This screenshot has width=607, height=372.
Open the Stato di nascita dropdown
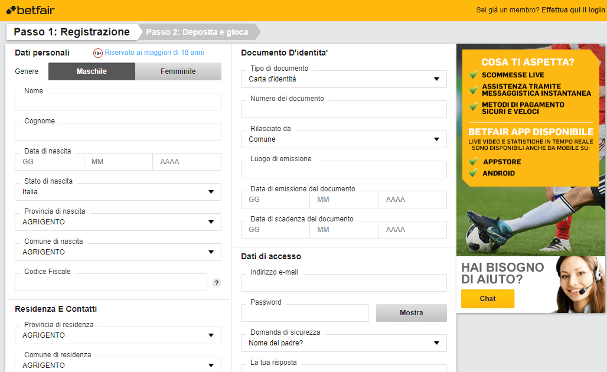click(118, 192)
